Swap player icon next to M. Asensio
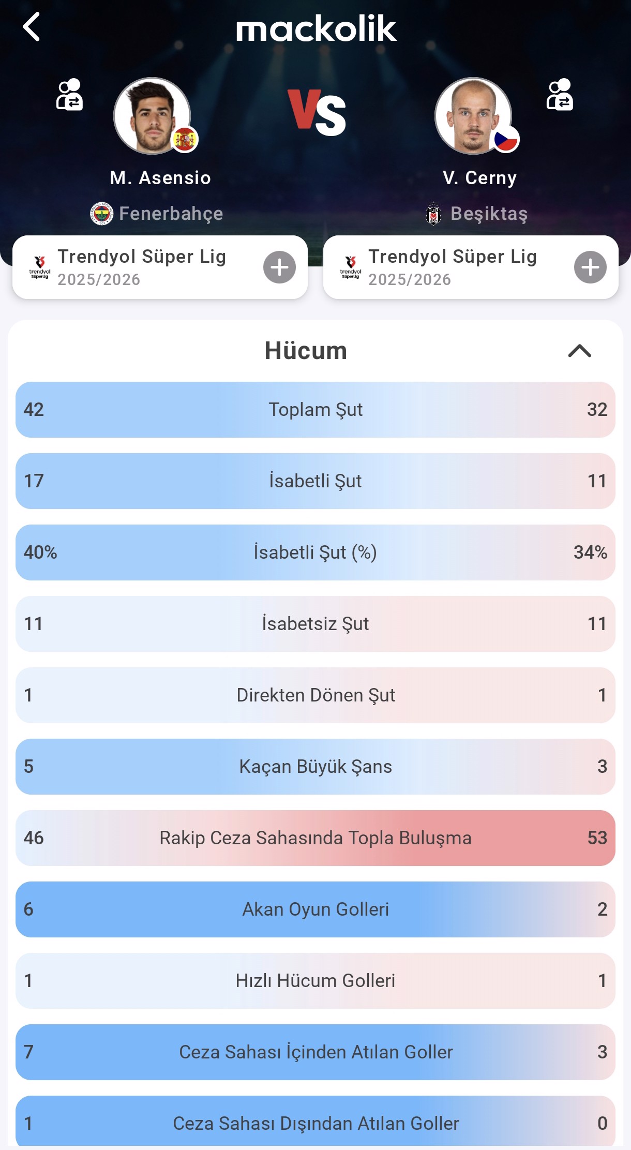The height and width of the screenshot is (1150, 631). click(x=69, y=95)
